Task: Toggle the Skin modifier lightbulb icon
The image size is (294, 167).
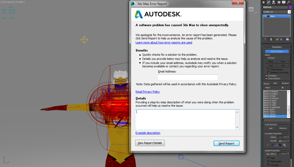Action: pos(265,16)
